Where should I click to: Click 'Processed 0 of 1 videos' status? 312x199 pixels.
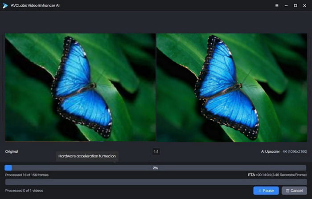[x=24, y=191]
